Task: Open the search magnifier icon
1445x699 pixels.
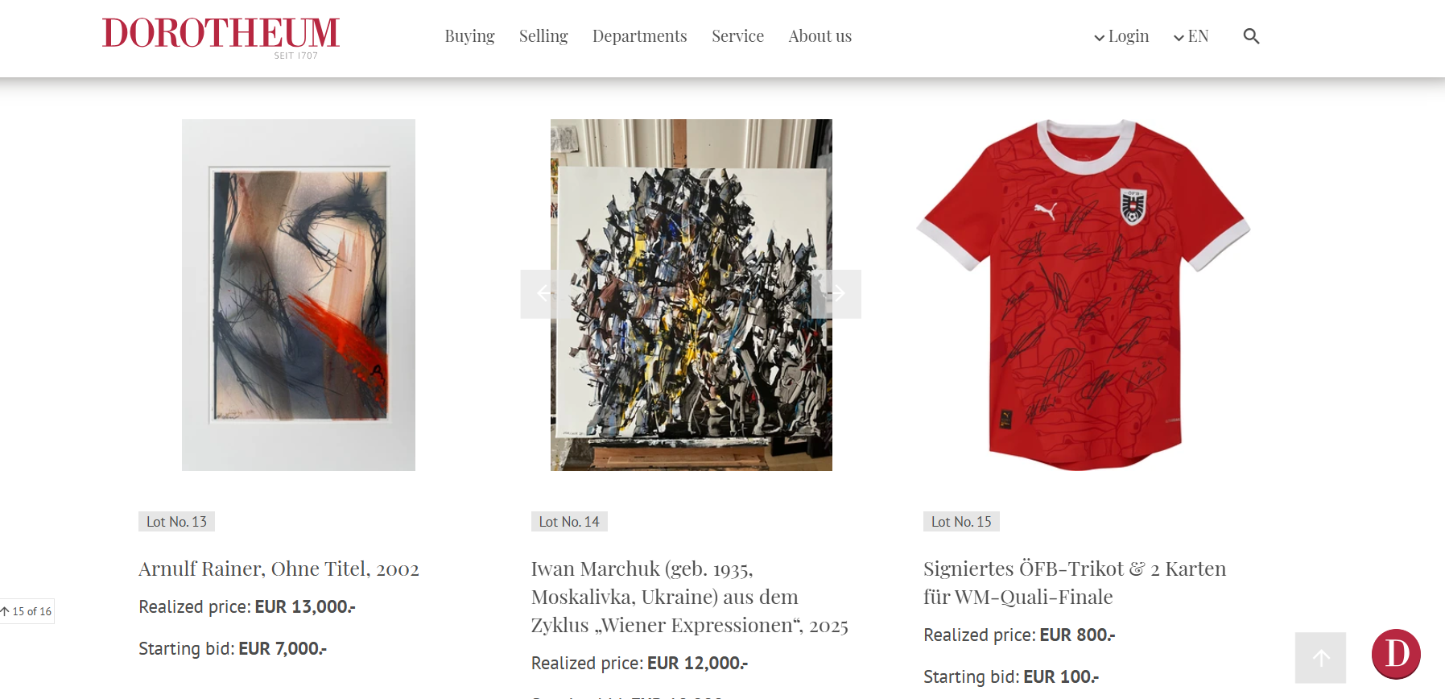Action: coord(1251,36)
